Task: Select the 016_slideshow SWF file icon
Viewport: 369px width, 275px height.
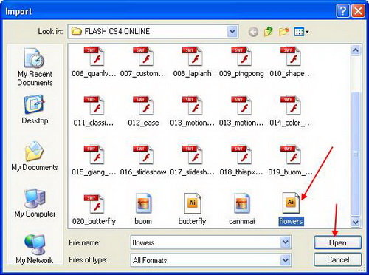Action: [143, 155]
